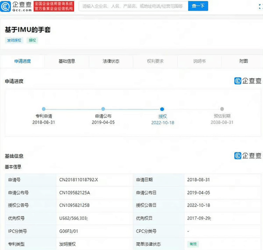Click the green 有效 legal status badge
This screenshot has height=250, width=263.
(x=193, y=244)
